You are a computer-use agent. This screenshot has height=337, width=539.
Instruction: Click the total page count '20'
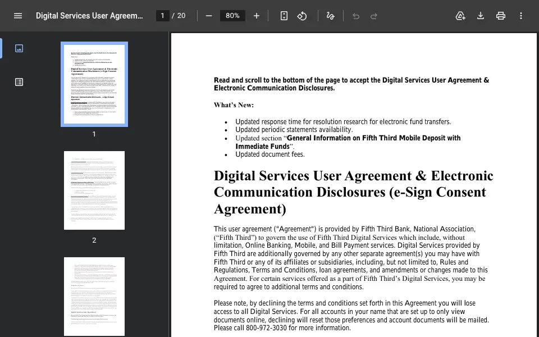[x=181, y=16]
